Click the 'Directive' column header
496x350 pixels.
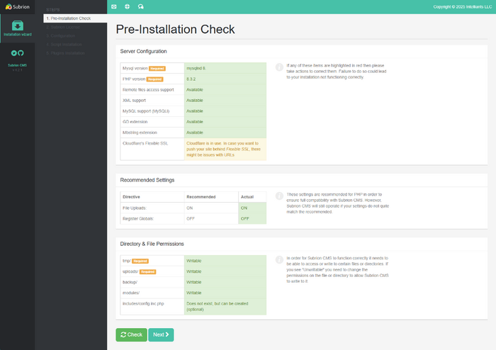(131, 197)
